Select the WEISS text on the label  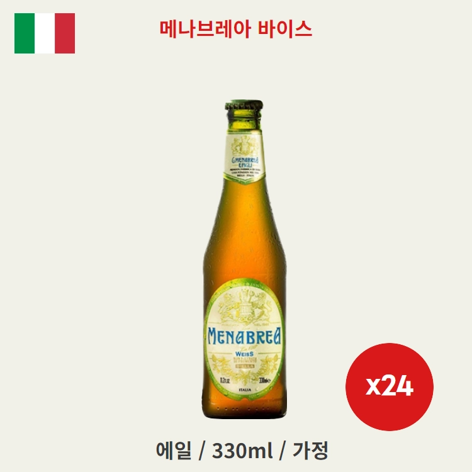tap(244, 354)
